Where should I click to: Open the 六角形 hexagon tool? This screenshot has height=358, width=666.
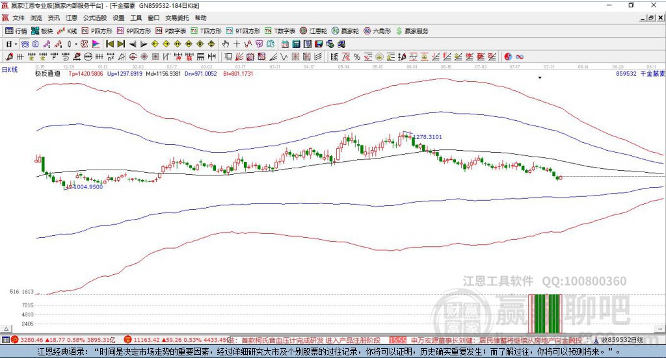coord(377,31)
